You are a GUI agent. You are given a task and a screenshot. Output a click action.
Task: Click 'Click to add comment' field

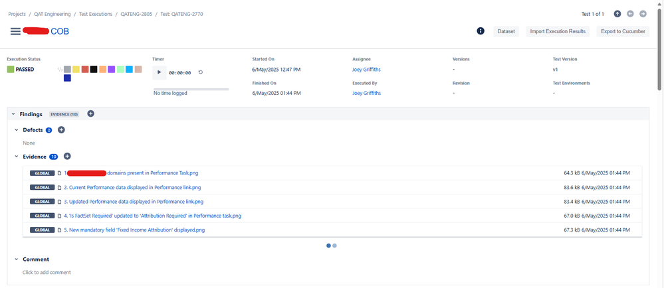(47, 272)
